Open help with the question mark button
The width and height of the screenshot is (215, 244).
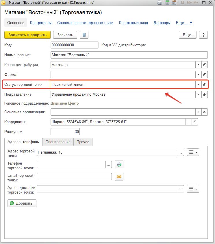pyautogui.click(x=203, y=35)
